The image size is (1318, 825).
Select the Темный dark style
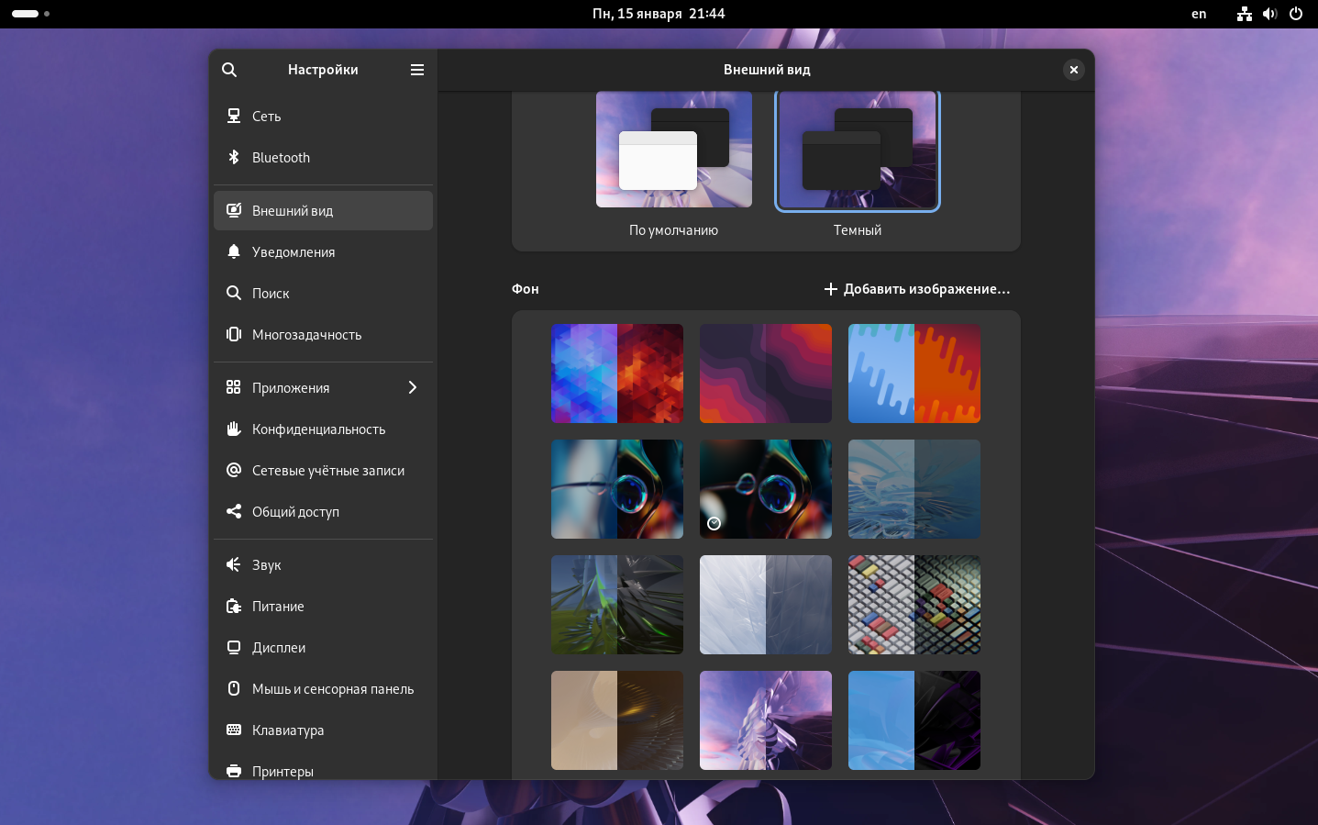(x=857, y=151)
